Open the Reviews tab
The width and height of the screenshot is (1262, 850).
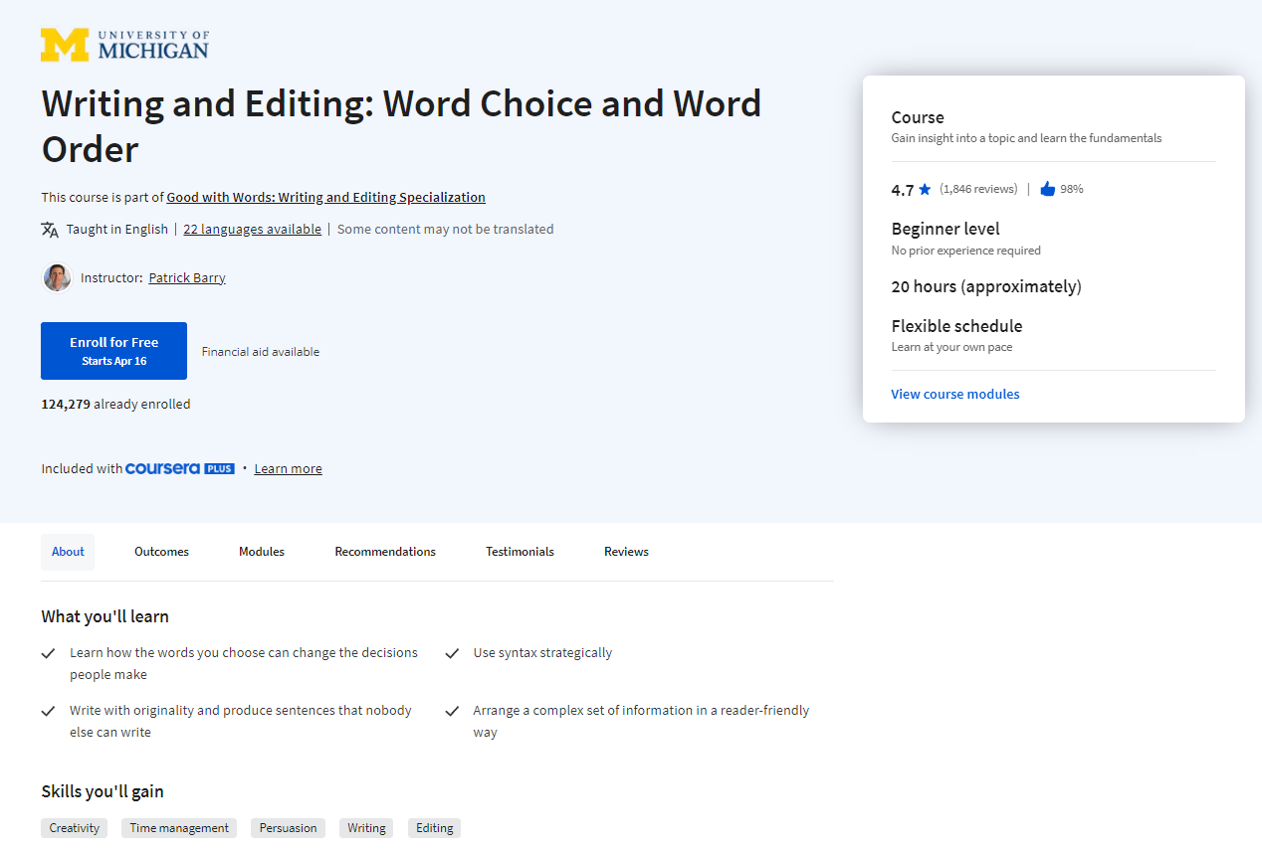(626, 552)
